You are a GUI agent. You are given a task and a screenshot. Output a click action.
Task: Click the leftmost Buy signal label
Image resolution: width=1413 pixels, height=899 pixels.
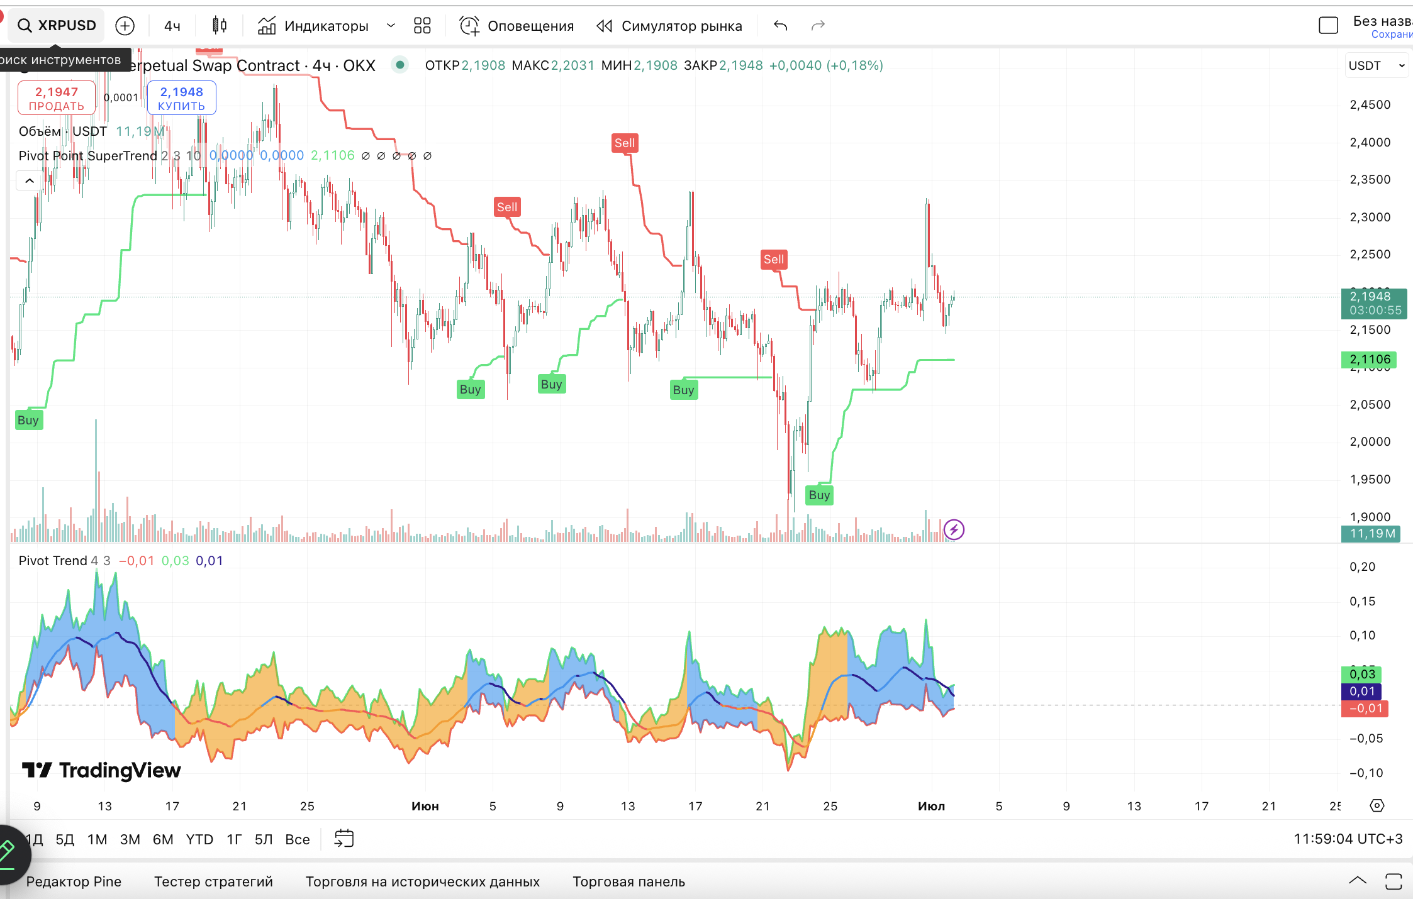29,420
